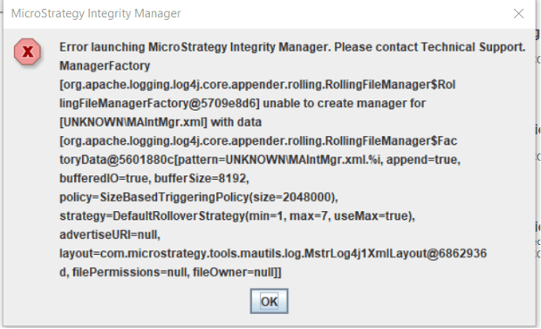Viewport: 541px width, 329px height.
Task: Click the 'ManagerFactory' text line
Action: click(104, 65)
